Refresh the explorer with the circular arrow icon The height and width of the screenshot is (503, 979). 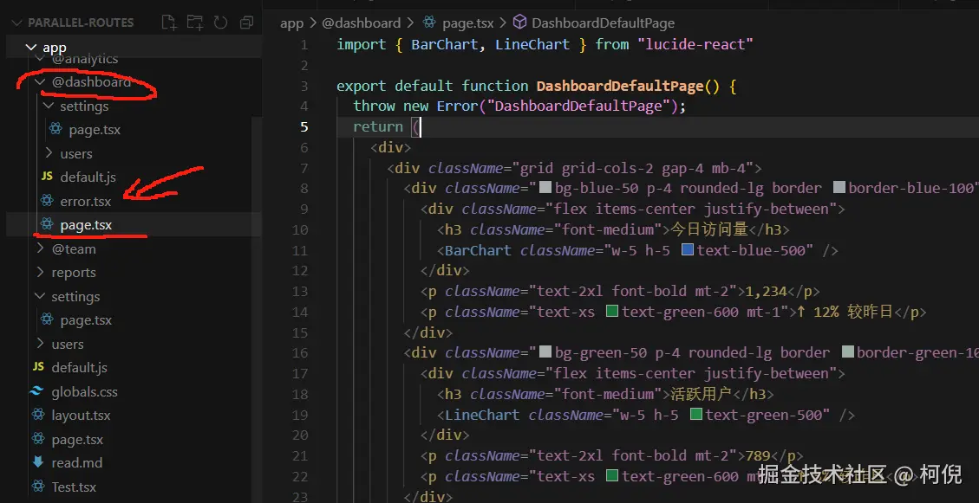tap(220, 23)
